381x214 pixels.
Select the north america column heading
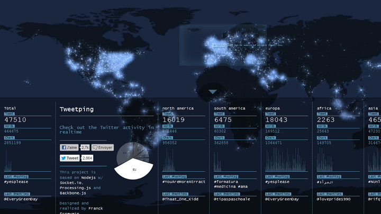(178, 108)
